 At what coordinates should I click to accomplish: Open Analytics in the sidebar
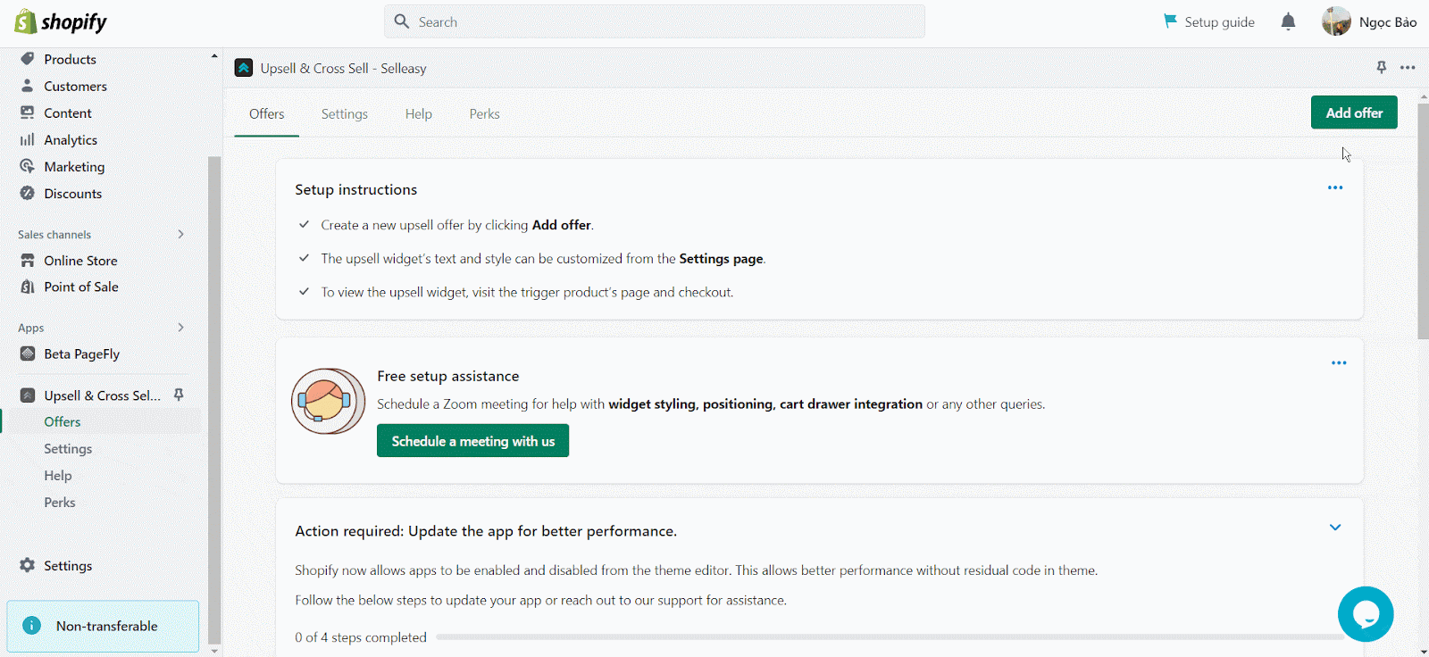tap(71, 139)
